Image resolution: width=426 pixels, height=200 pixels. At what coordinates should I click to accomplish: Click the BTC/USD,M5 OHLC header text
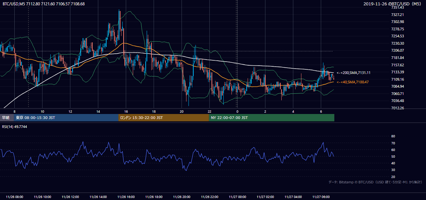pyautogui.click(x=43, y=4)
